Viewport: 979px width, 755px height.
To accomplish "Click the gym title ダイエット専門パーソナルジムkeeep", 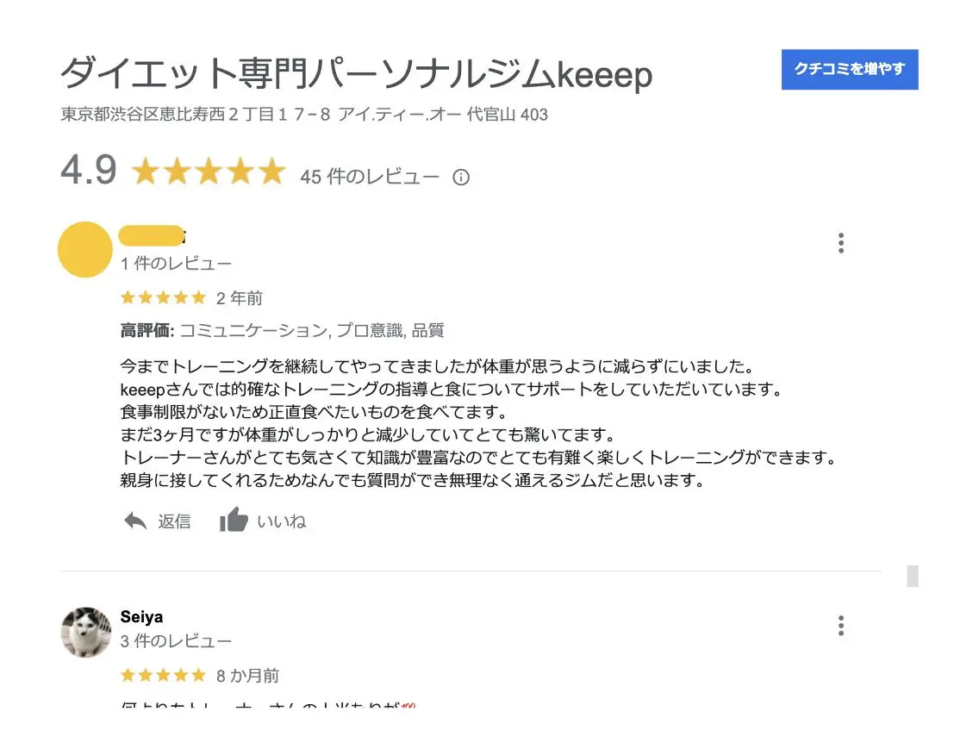I will click(357, 73).
